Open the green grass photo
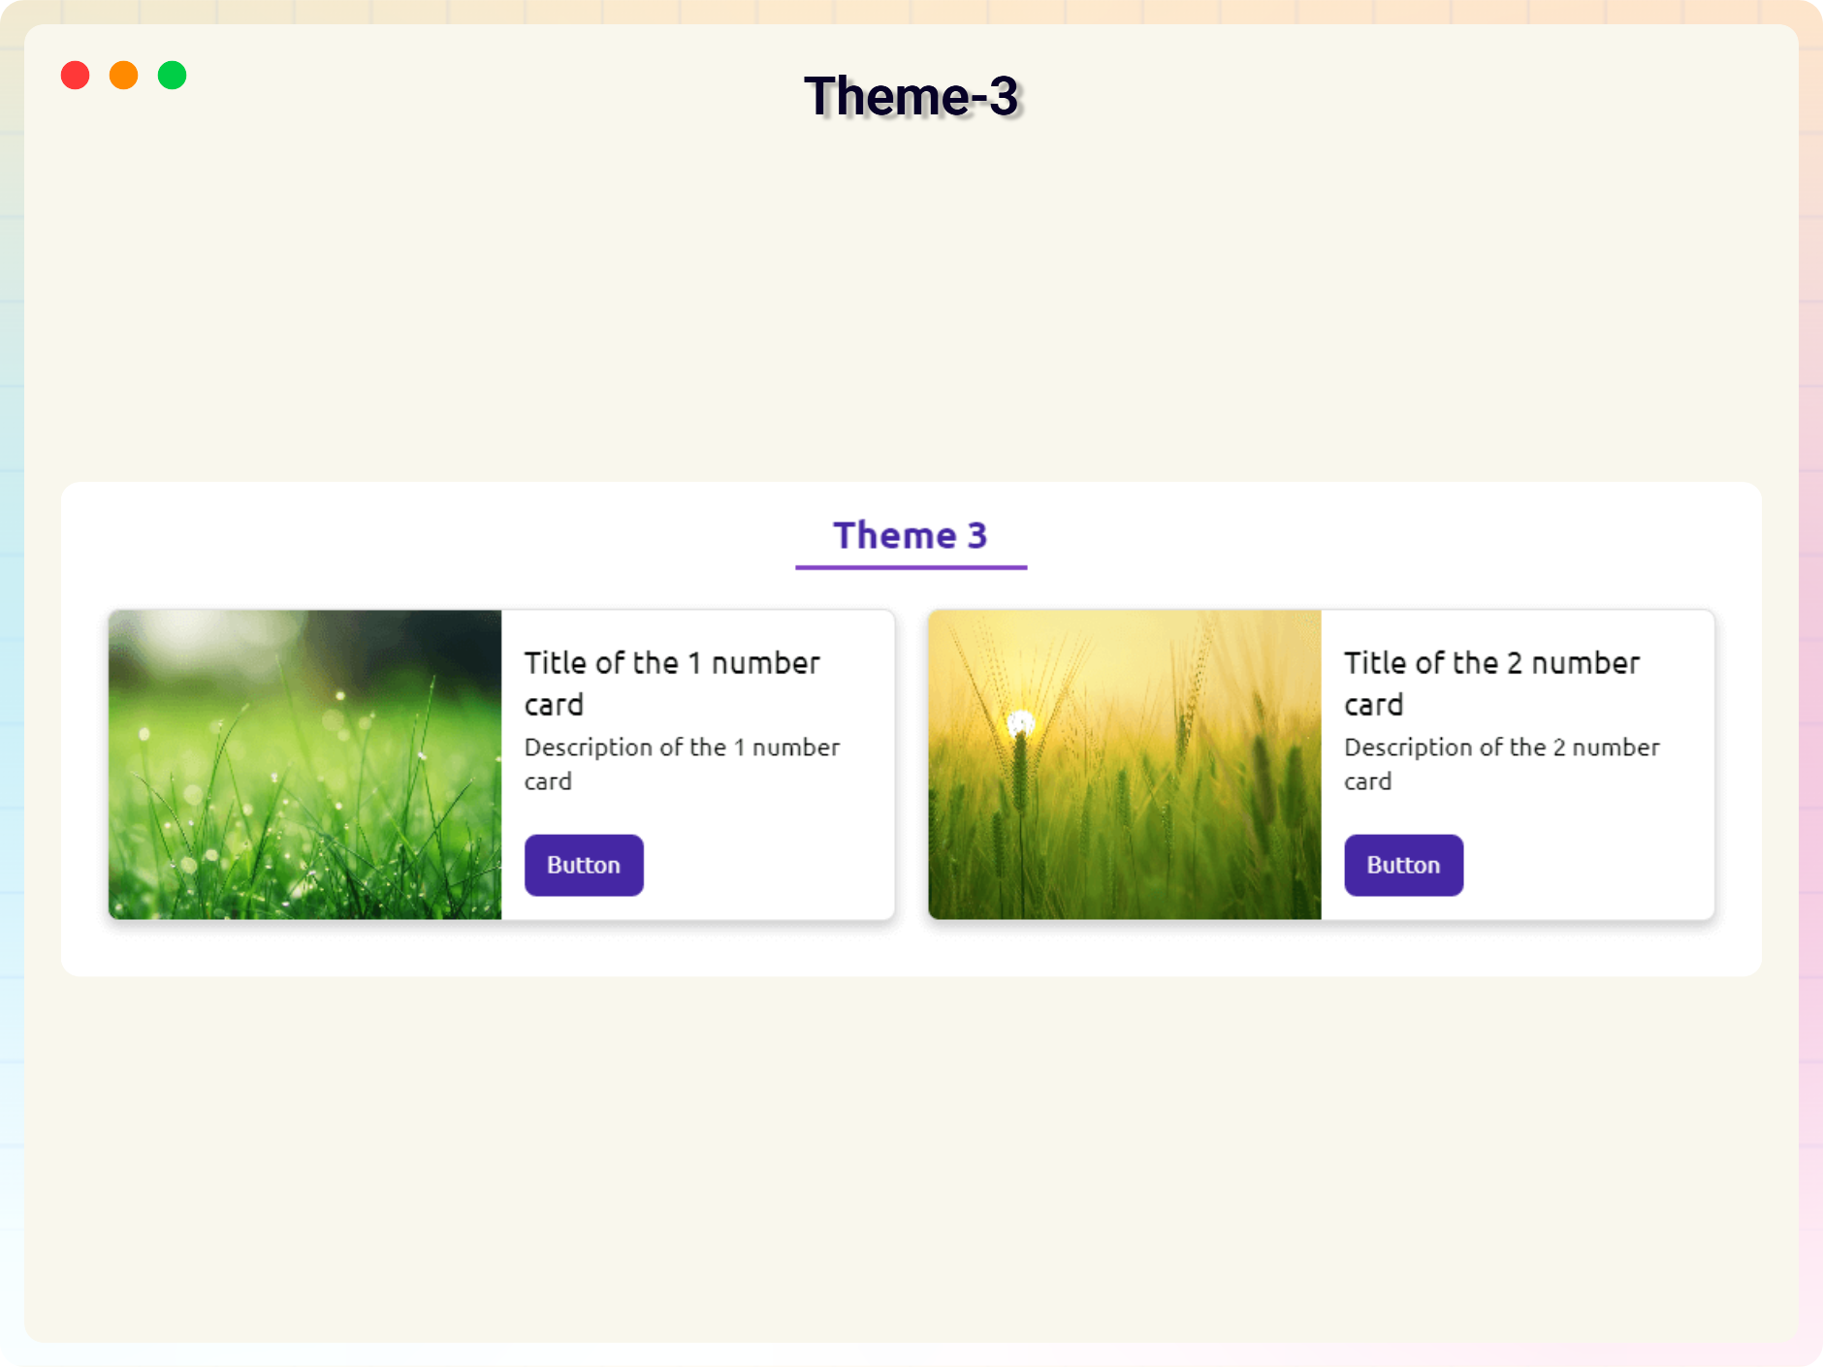Image resolution: width=1823 pixels, height=1367 pixels. point(304,764)
